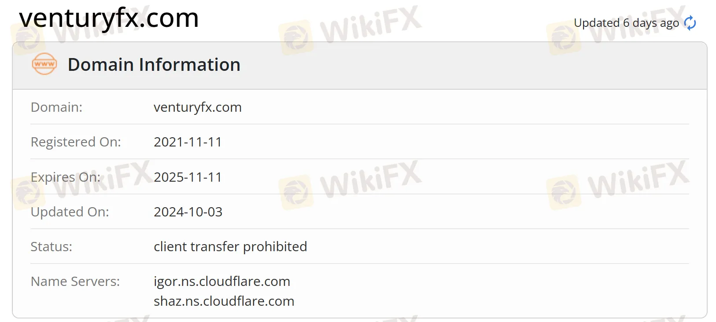Click the registered date 2021-11-11
Viewport: 716px width, 322px height.
188,142
